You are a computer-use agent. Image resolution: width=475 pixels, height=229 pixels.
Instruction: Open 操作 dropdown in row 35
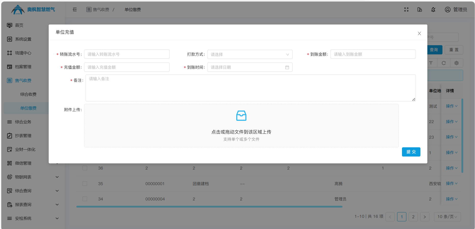[x=452, y=184]
